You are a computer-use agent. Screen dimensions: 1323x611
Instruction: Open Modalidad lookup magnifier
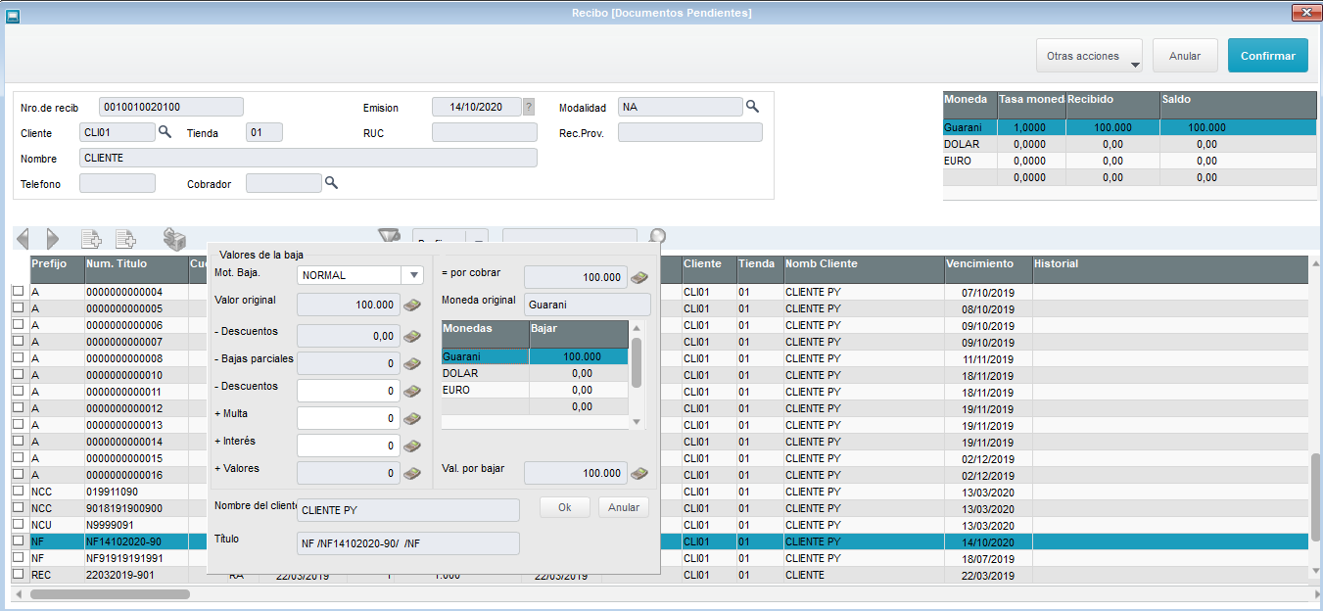coord(753,106)
